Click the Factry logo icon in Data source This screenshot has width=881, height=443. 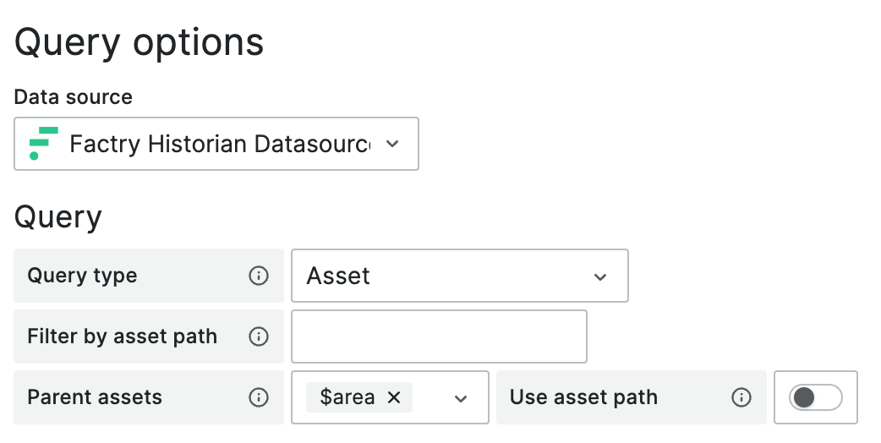pos(43,144)
